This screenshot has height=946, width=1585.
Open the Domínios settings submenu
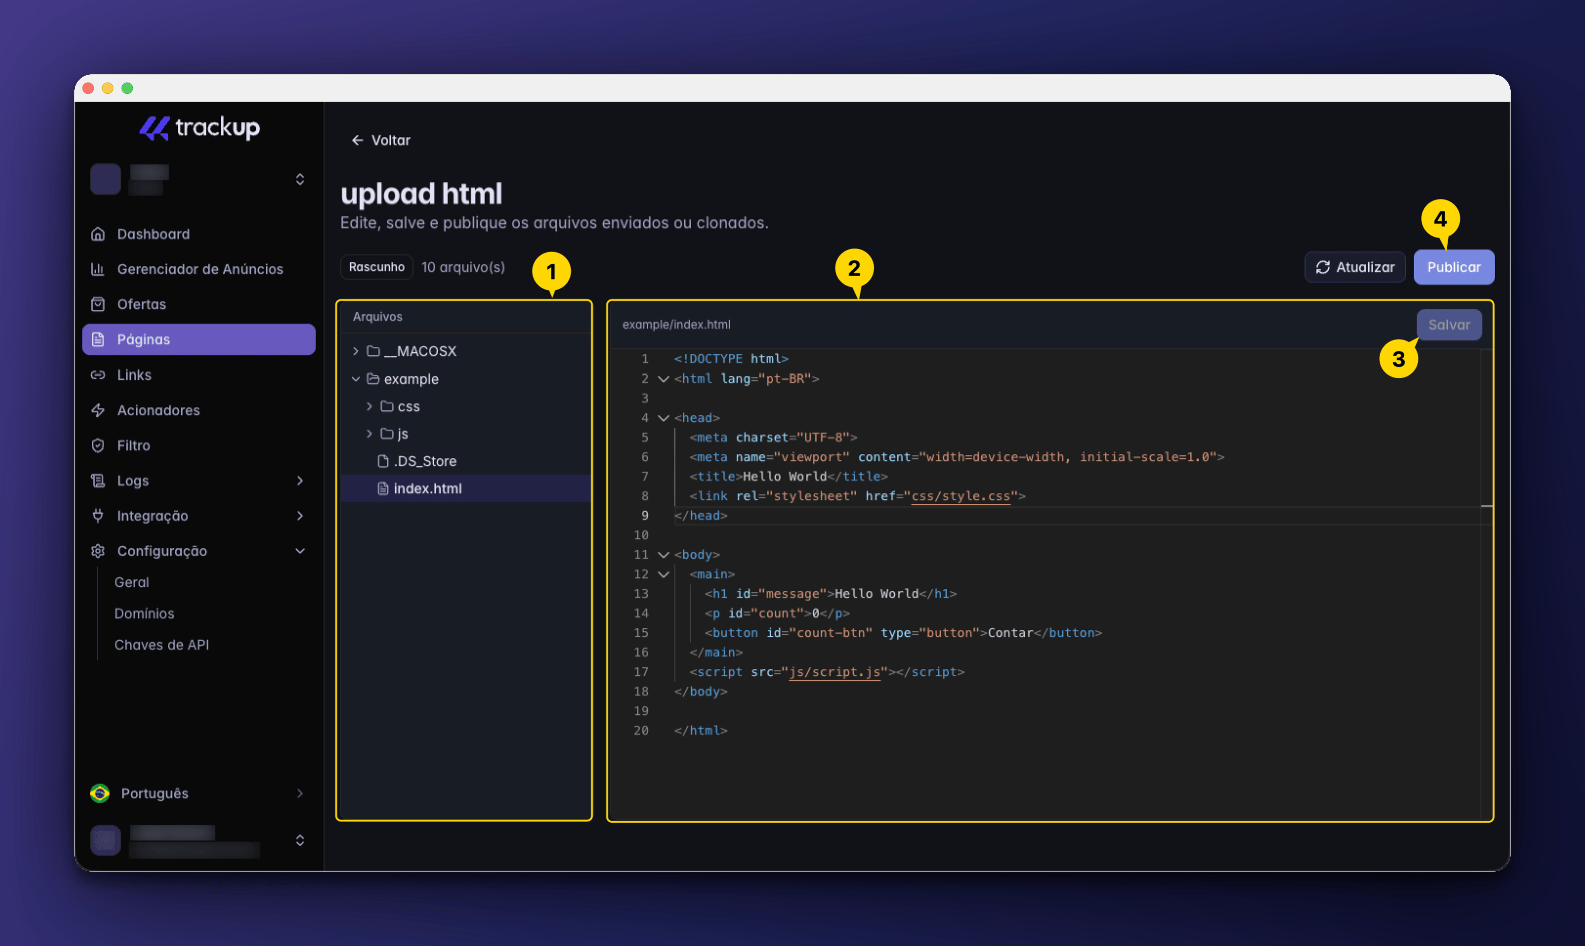145,613
